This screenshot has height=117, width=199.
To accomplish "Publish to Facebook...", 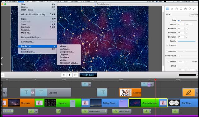I will (x=69, y=57).
